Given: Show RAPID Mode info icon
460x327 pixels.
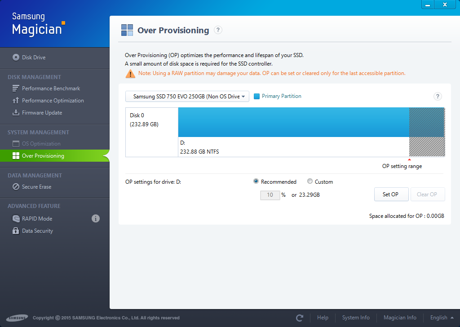Looking at the screenshot, I should [x=96, y=218].
